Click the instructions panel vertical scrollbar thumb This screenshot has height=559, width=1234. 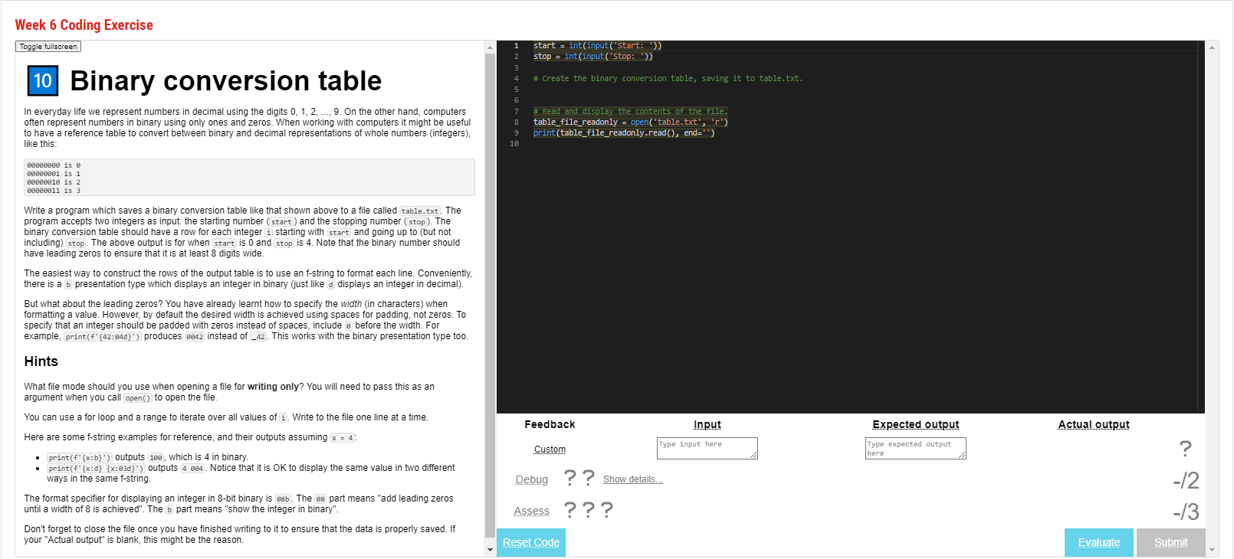coord(491,296)
